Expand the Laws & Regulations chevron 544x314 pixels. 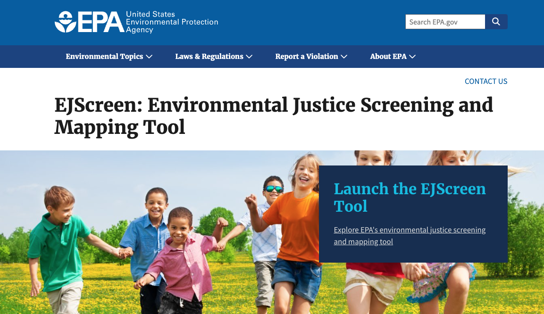pos(249,57)
